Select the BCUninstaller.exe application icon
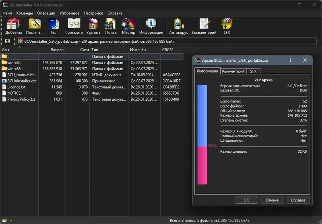This screenshot has height=224, width=322. pos(4,81)
